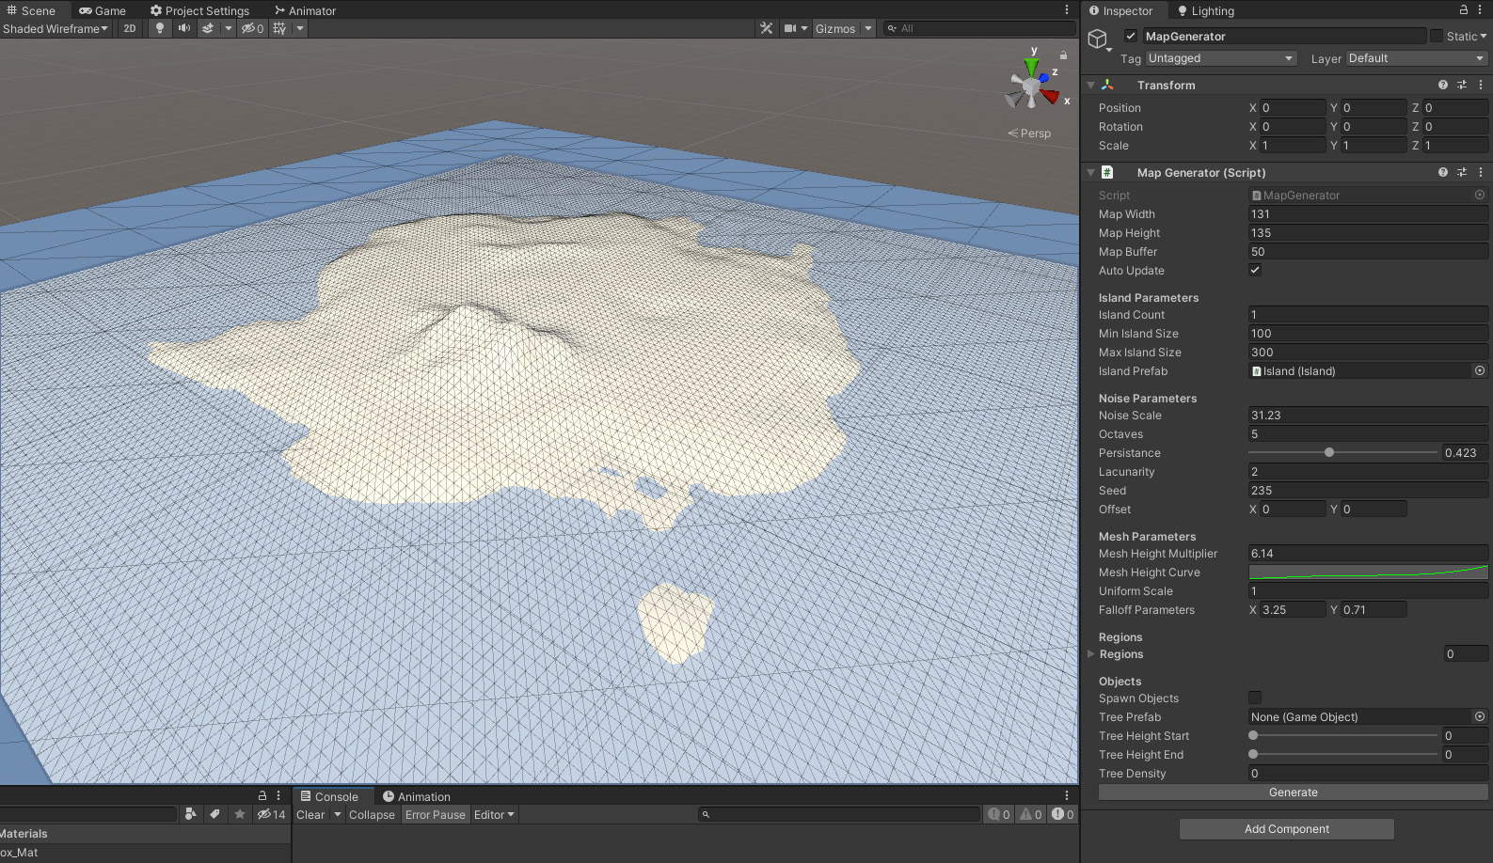
Task: Click the Transform component help icon
Action: tap(1442, 85)
